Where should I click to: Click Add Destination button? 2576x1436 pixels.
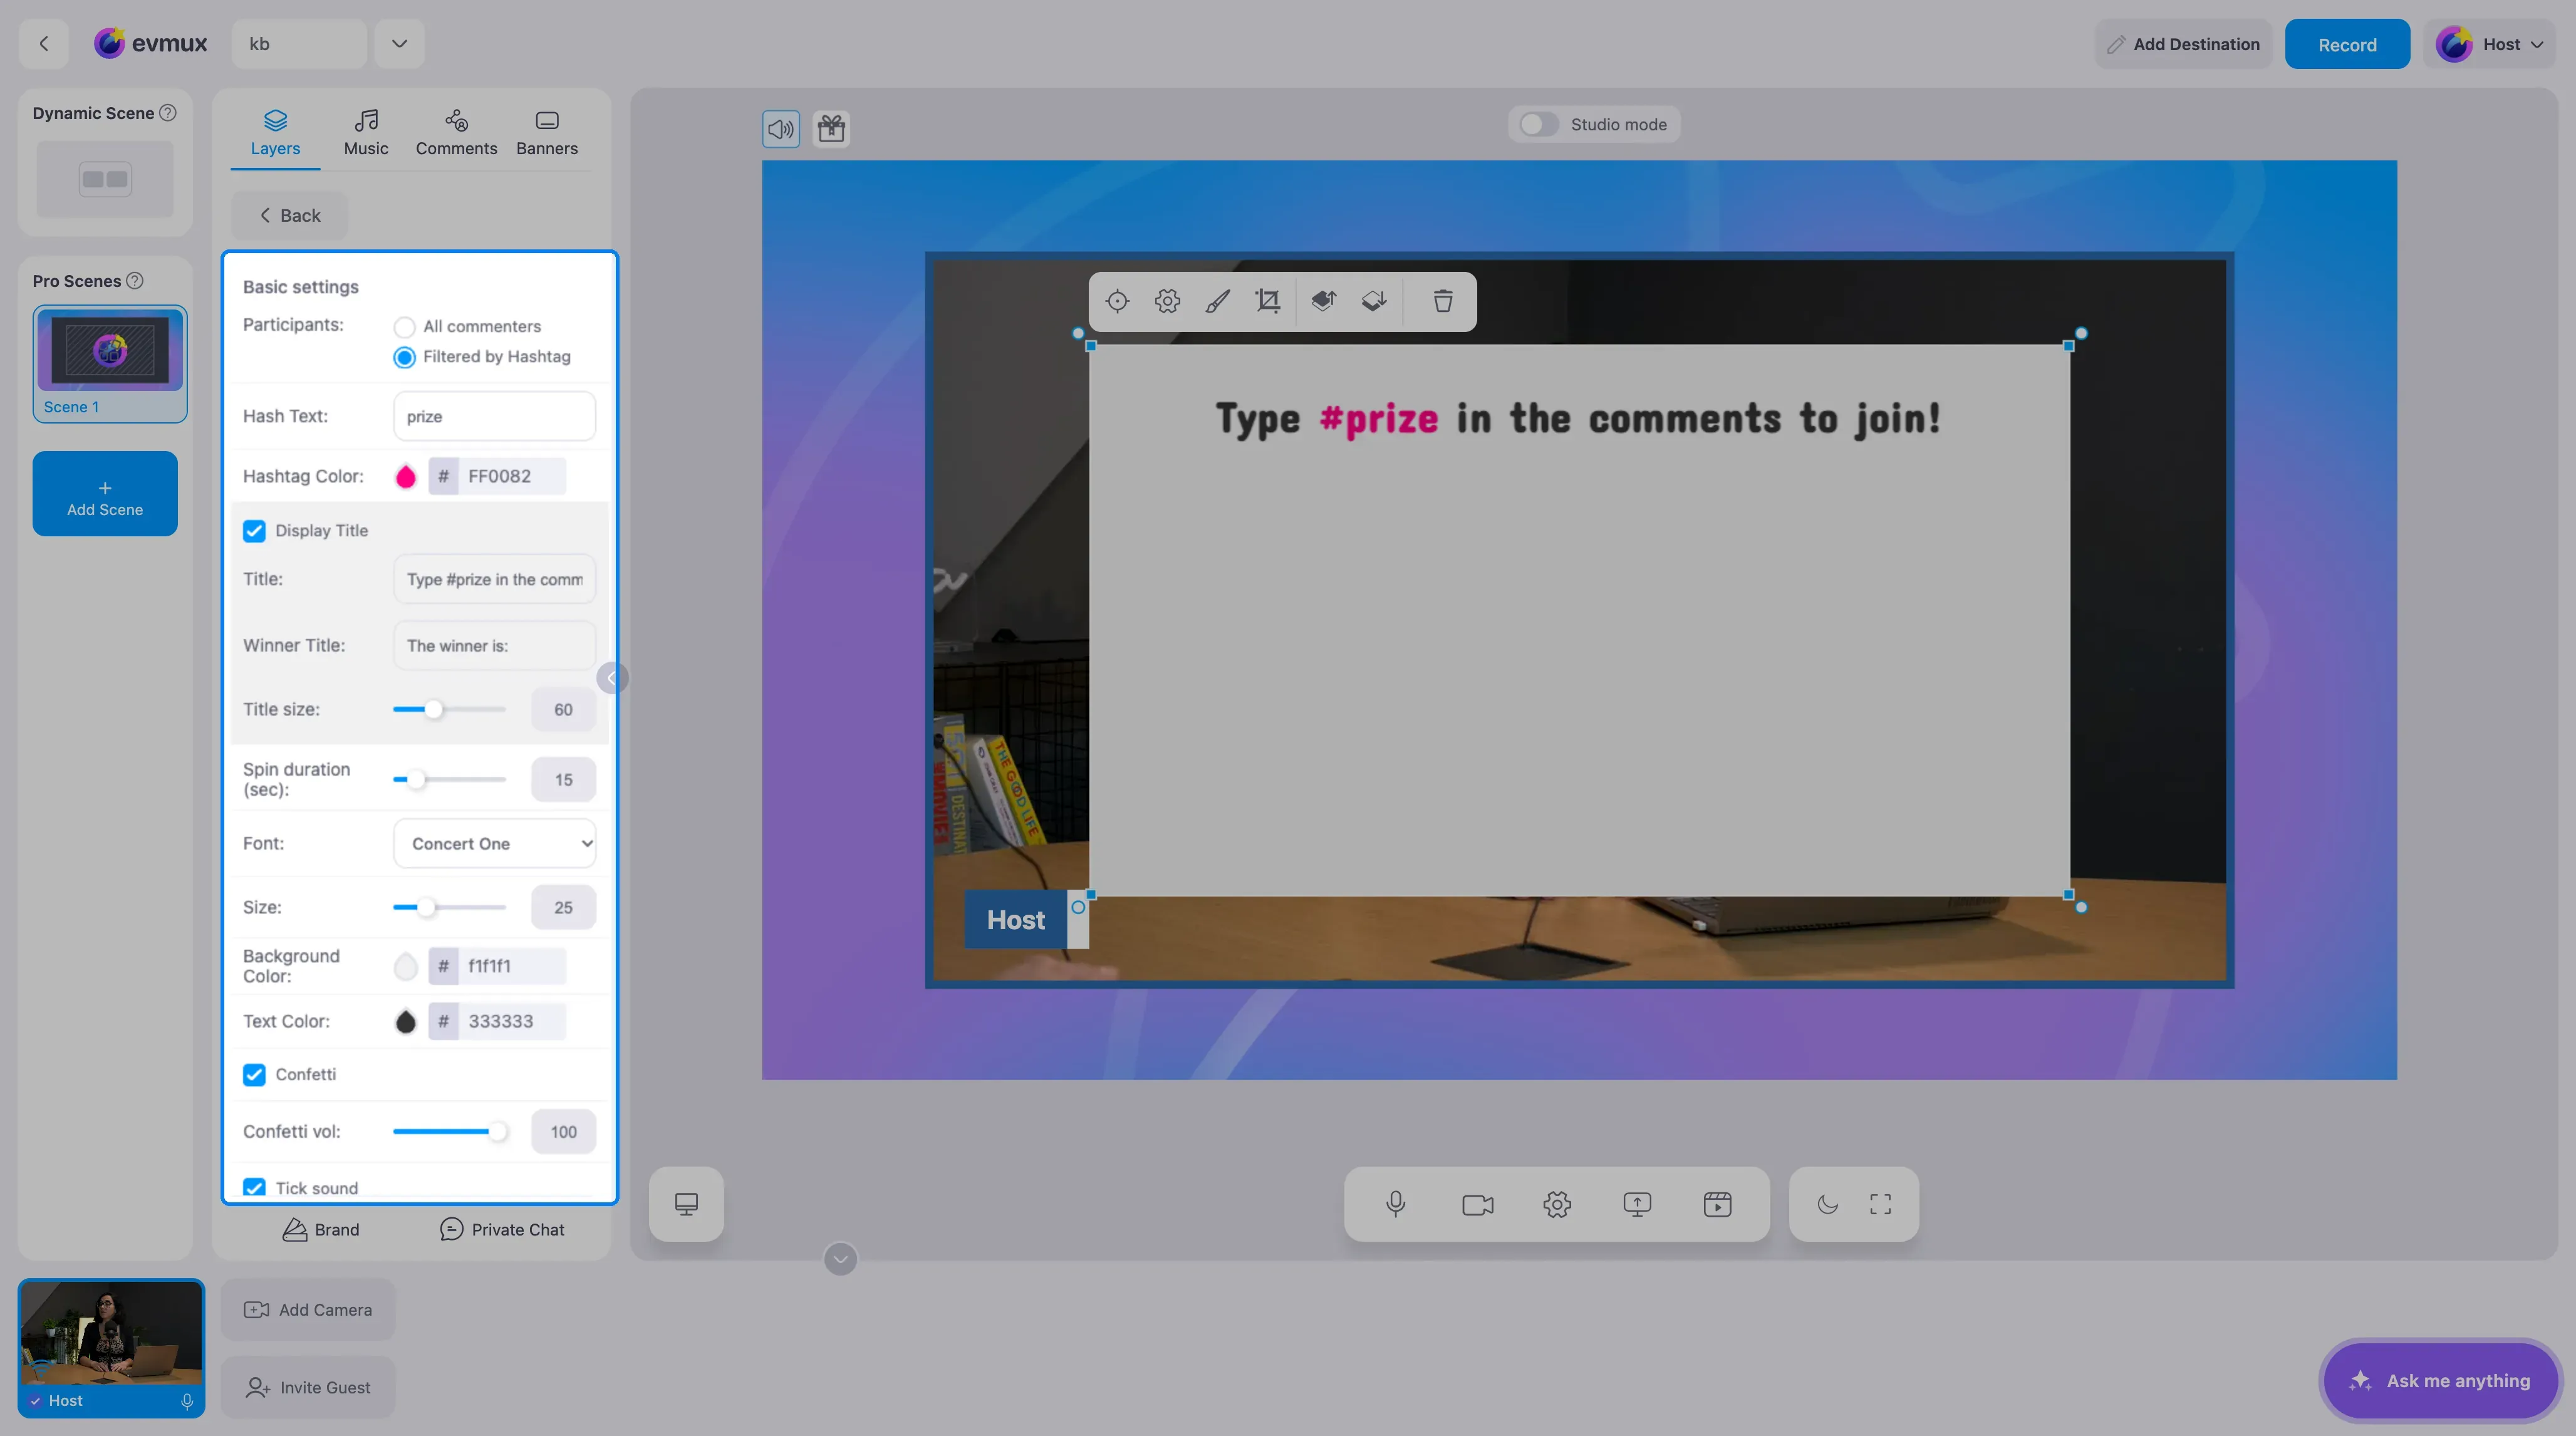click(2183, 44)
